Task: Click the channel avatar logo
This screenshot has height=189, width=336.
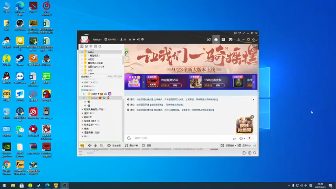Action: [85, 39]
